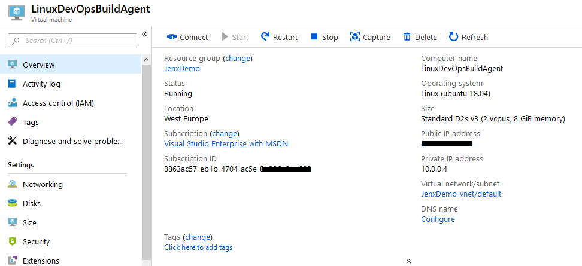Click the Linux (ubuntu 18.04) text
582x266 pixels.
[x=456, y=94]
